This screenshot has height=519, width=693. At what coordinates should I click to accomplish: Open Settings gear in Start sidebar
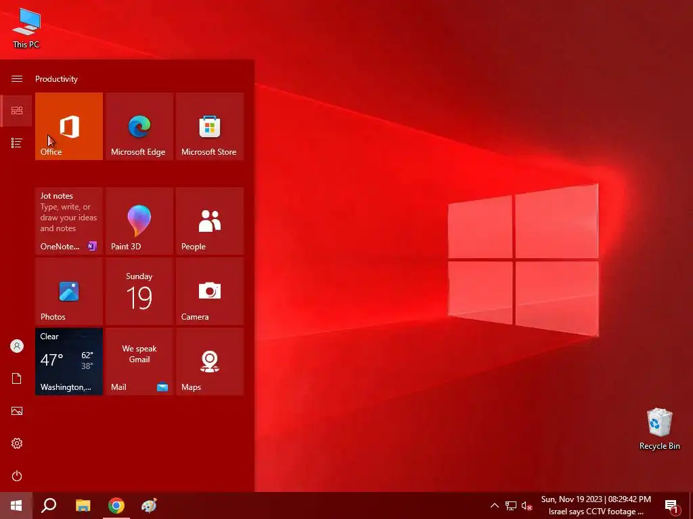pos(17,443)
